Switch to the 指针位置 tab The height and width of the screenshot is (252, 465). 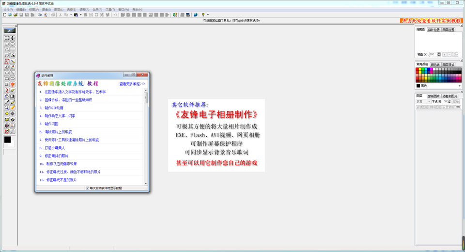(434, 30)
